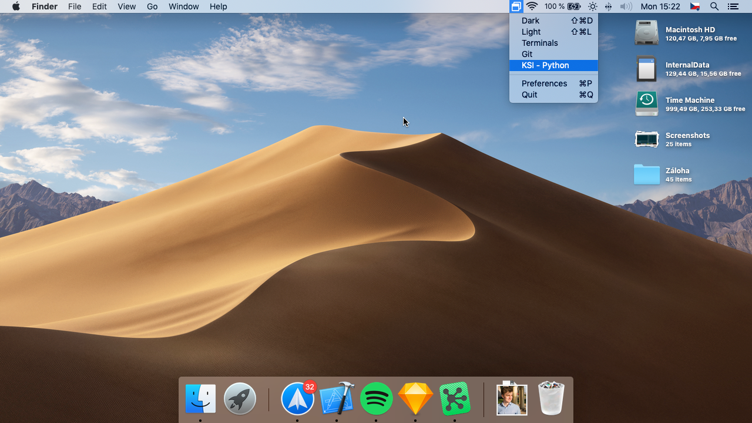
Task: Launch Launchpad rocket icon in Dock
Action: [240, 399]
